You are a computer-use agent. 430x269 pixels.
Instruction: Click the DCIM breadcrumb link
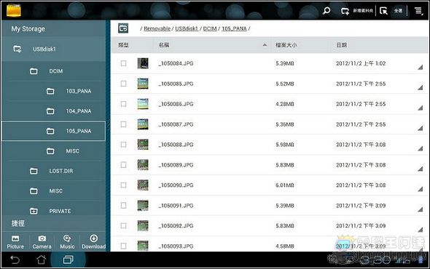click(x=210, y=28)
